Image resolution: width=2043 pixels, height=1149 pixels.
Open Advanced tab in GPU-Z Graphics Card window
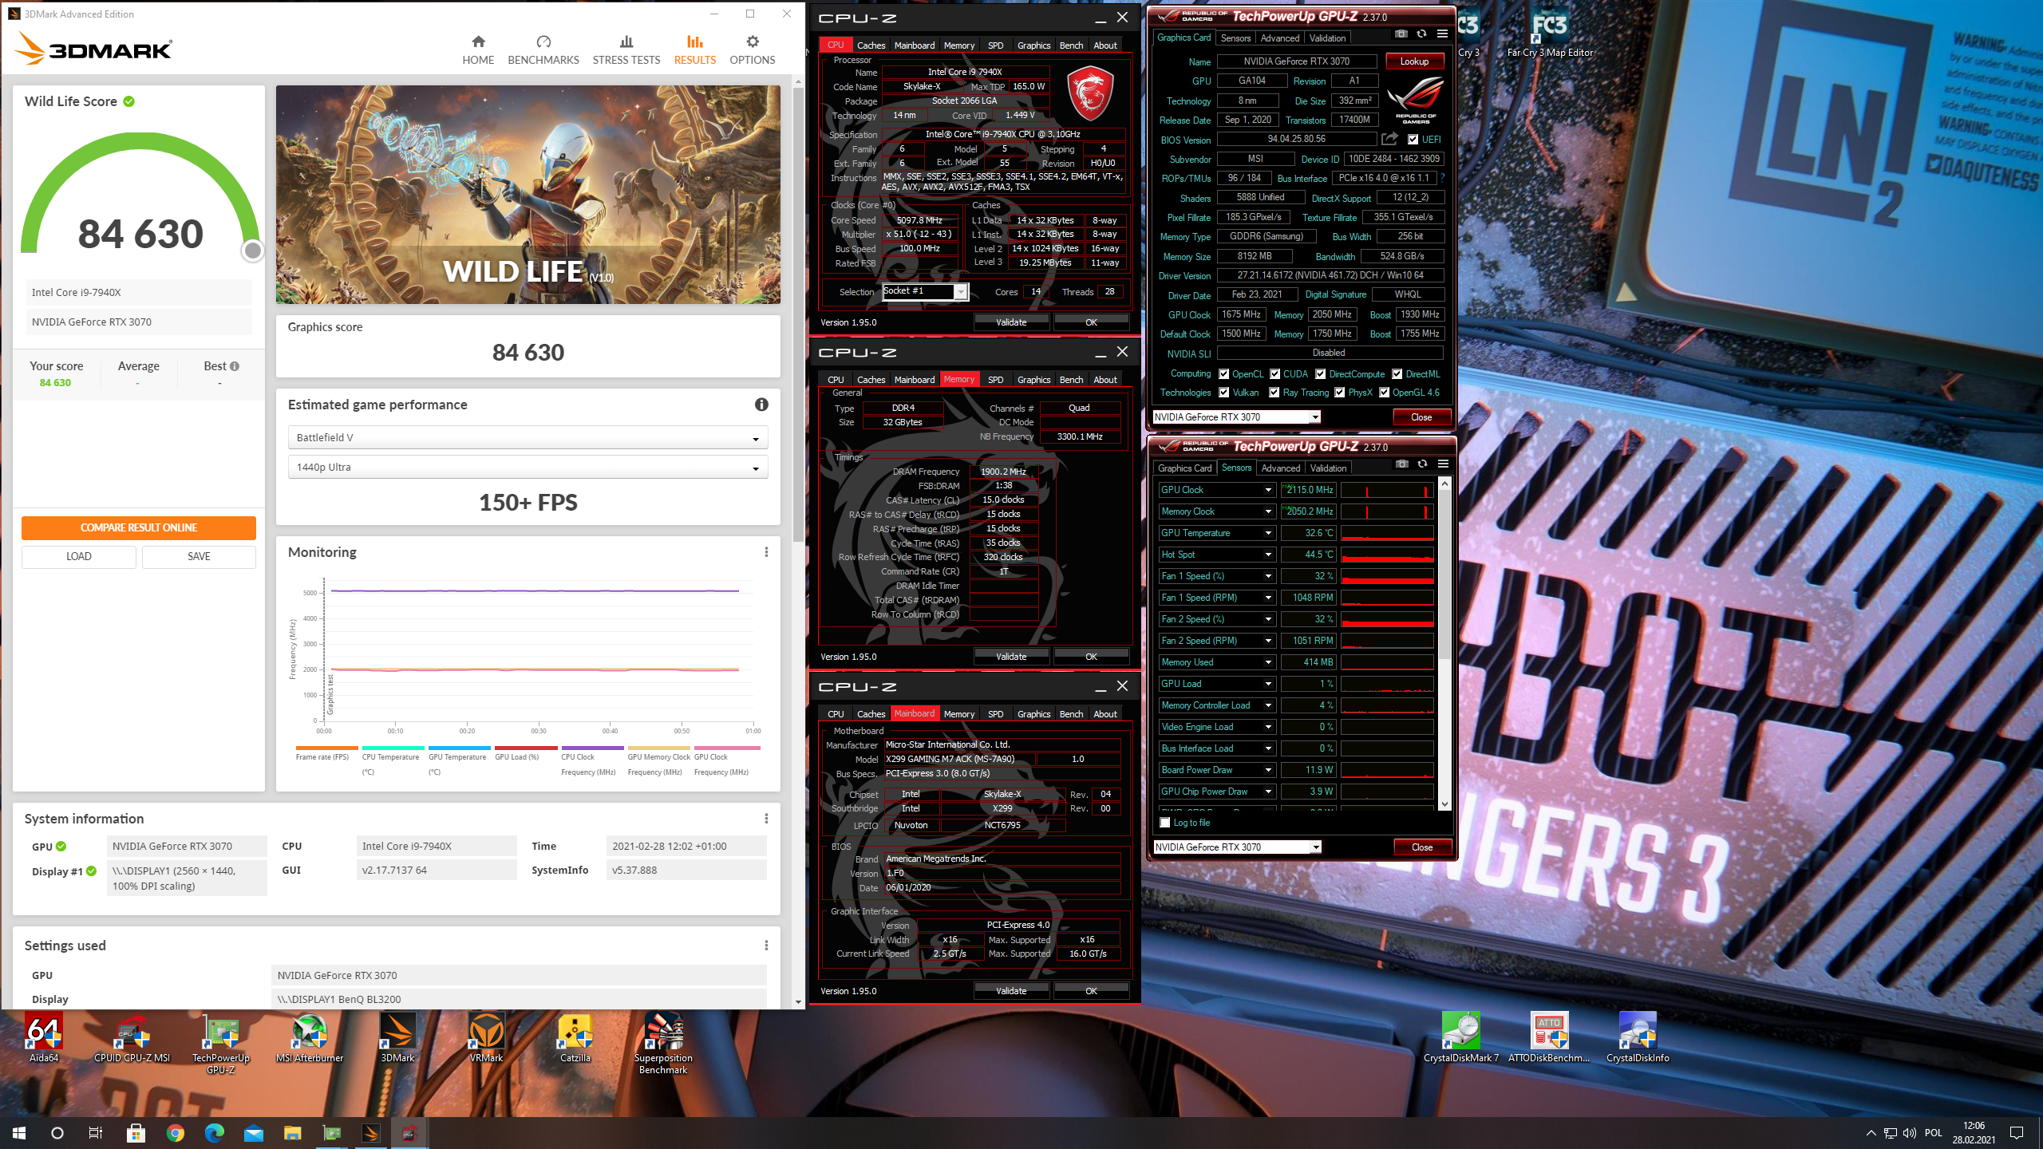coord(1280,38)
